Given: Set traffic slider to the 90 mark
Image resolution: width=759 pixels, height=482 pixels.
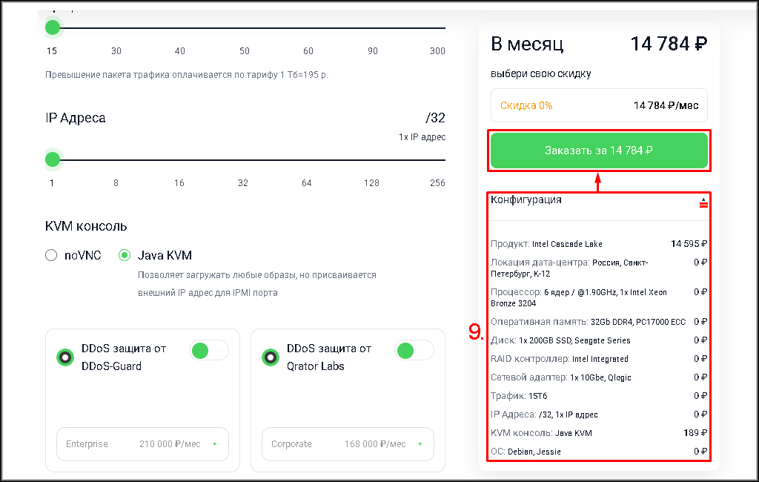Looking at the screenshot, I should pyautogui.click(x=373, y=28).
